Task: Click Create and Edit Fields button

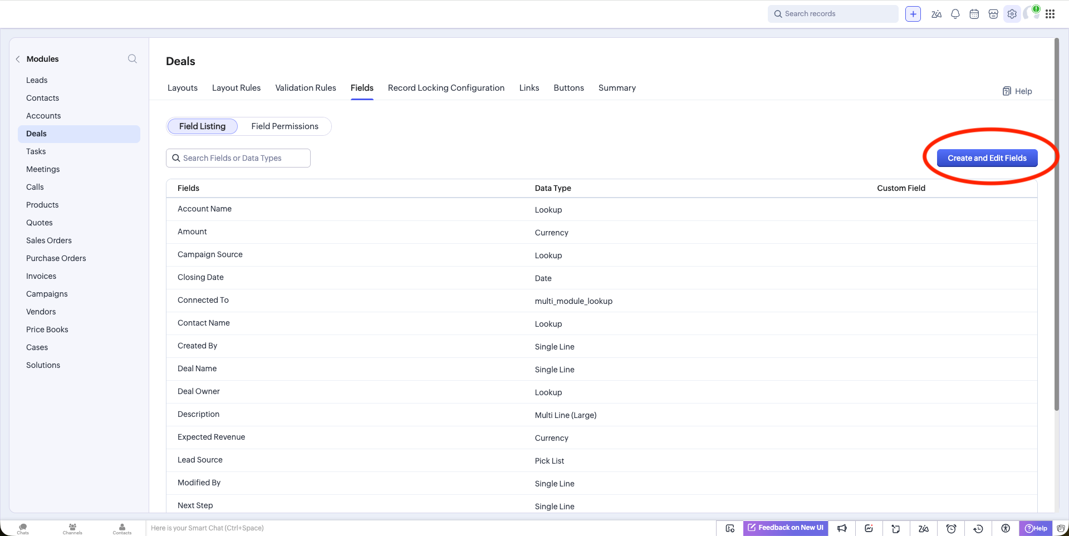Action: [x=987, y=158]
